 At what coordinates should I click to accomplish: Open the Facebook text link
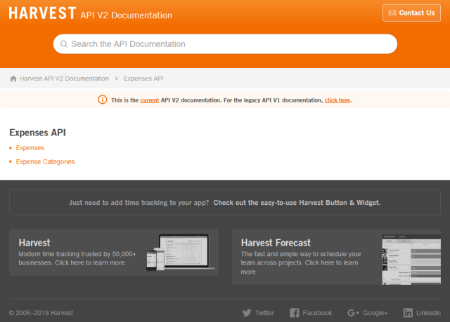pos(317,313)
